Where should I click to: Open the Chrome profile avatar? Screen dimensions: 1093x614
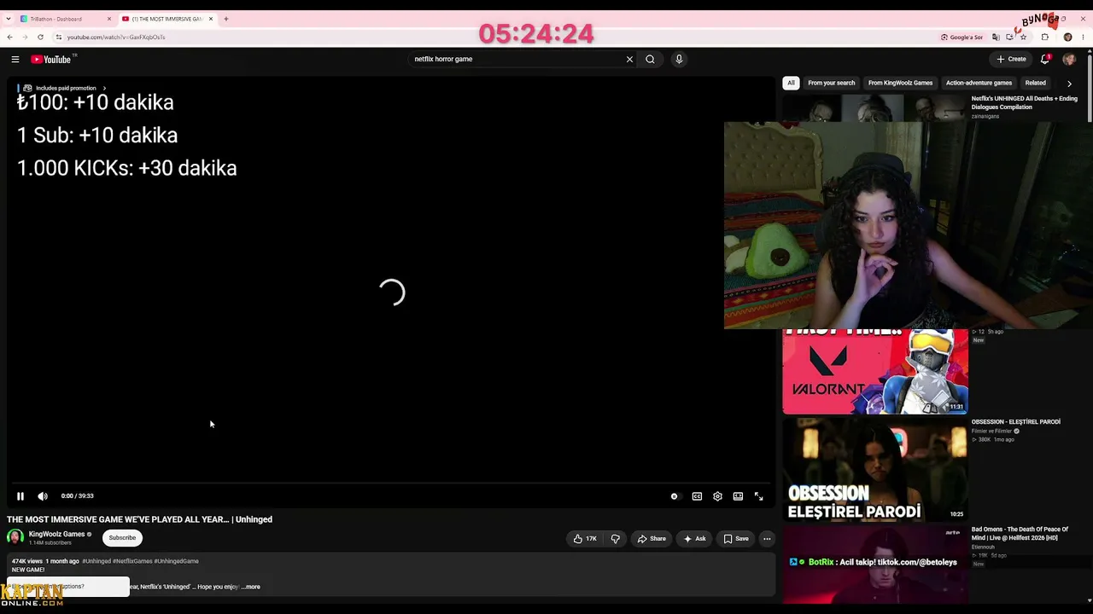(1067, 38)
